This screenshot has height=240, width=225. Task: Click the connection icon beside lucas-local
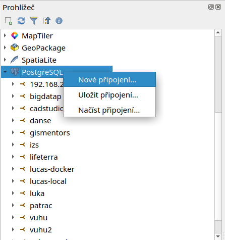click(23, 181)
